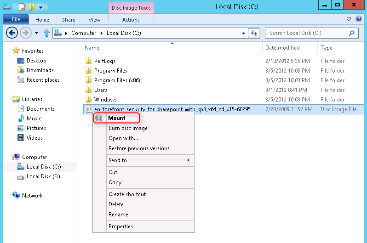This screenshot has height=243, width=367.
Task: Select the Users folder icon
Action: (88, 90)
